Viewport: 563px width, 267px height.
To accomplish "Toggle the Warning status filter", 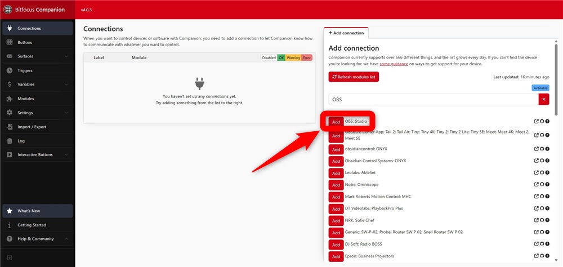I will click(293, 57).
